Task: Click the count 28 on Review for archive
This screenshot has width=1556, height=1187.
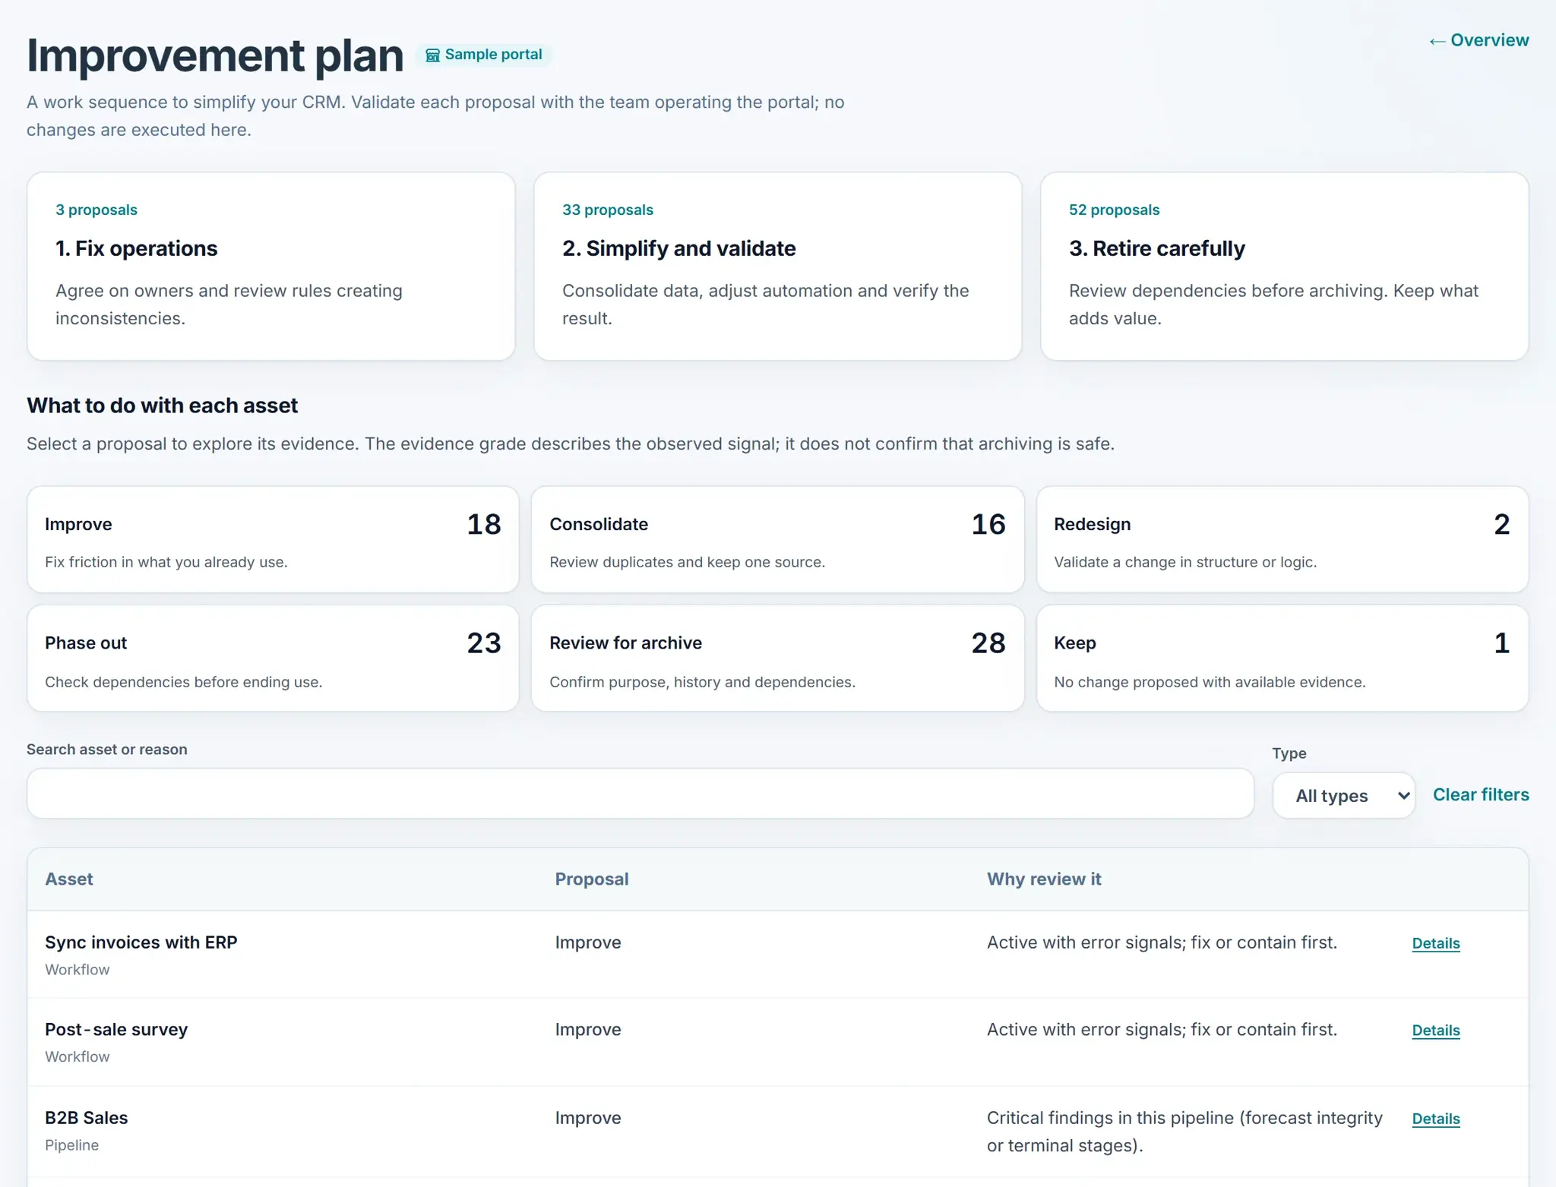Action: [x=988, y=643]
